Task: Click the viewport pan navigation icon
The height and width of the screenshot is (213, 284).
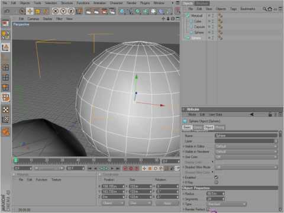Action: coord(163,18)
